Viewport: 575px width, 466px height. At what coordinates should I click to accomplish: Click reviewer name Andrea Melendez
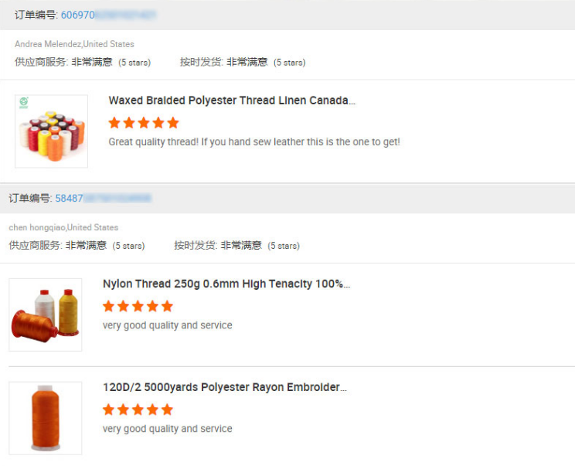(48, 44)
